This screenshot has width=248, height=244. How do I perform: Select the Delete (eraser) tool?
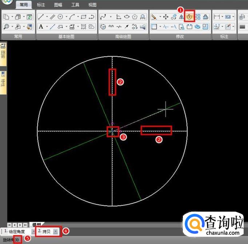tap(154, 17)
